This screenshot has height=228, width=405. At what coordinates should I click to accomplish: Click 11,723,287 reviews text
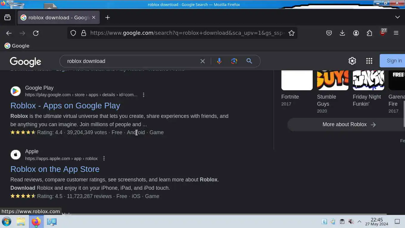(x=89, y=196)
